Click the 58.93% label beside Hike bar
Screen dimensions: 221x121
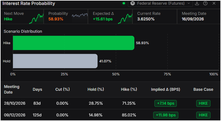(x=142, y=43)
